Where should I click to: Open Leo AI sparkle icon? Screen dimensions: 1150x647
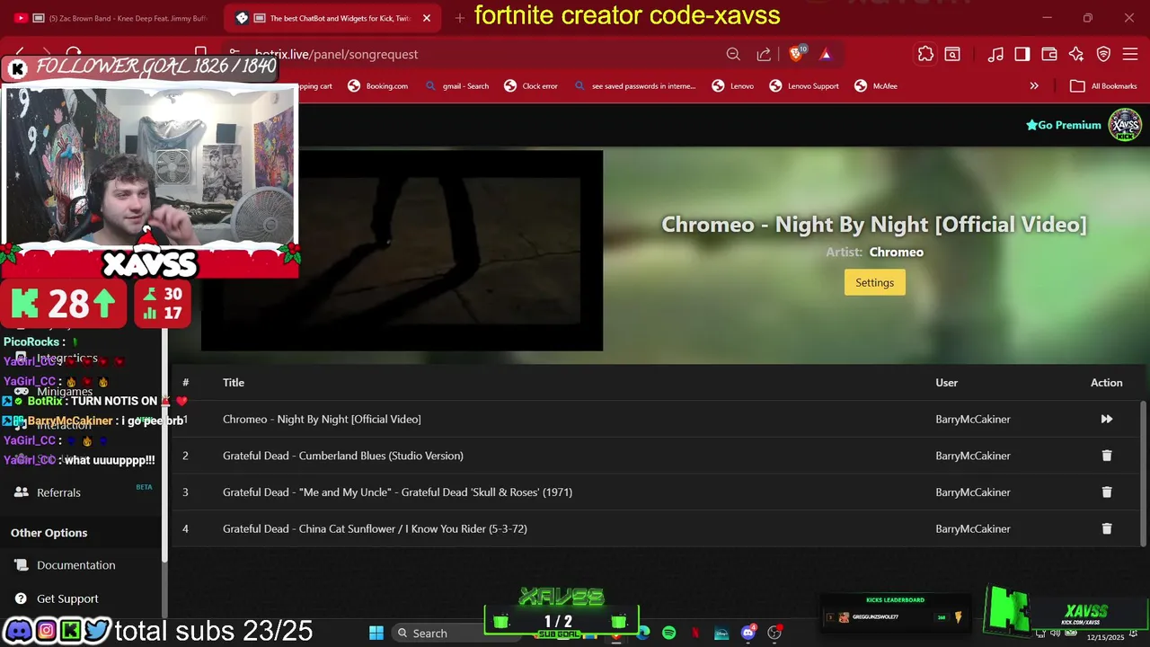coord(1076,54)
